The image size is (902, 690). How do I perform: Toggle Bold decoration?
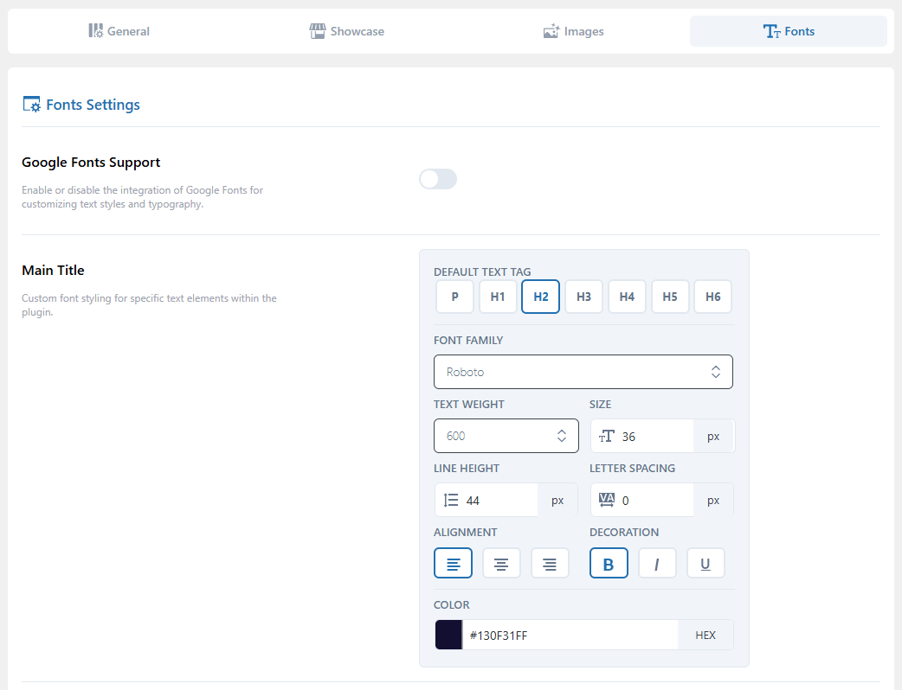(x=609, y=563)
